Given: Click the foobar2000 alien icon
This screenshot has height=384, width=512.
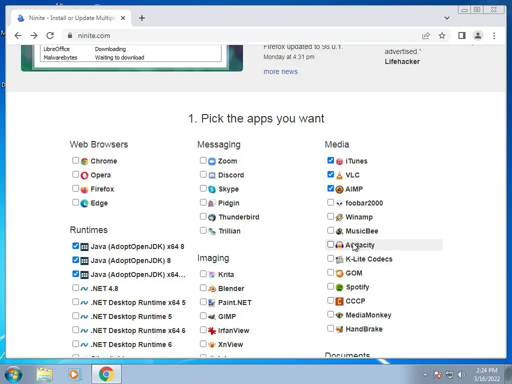Looking at the screenshot, I should (x=339, y=203).
